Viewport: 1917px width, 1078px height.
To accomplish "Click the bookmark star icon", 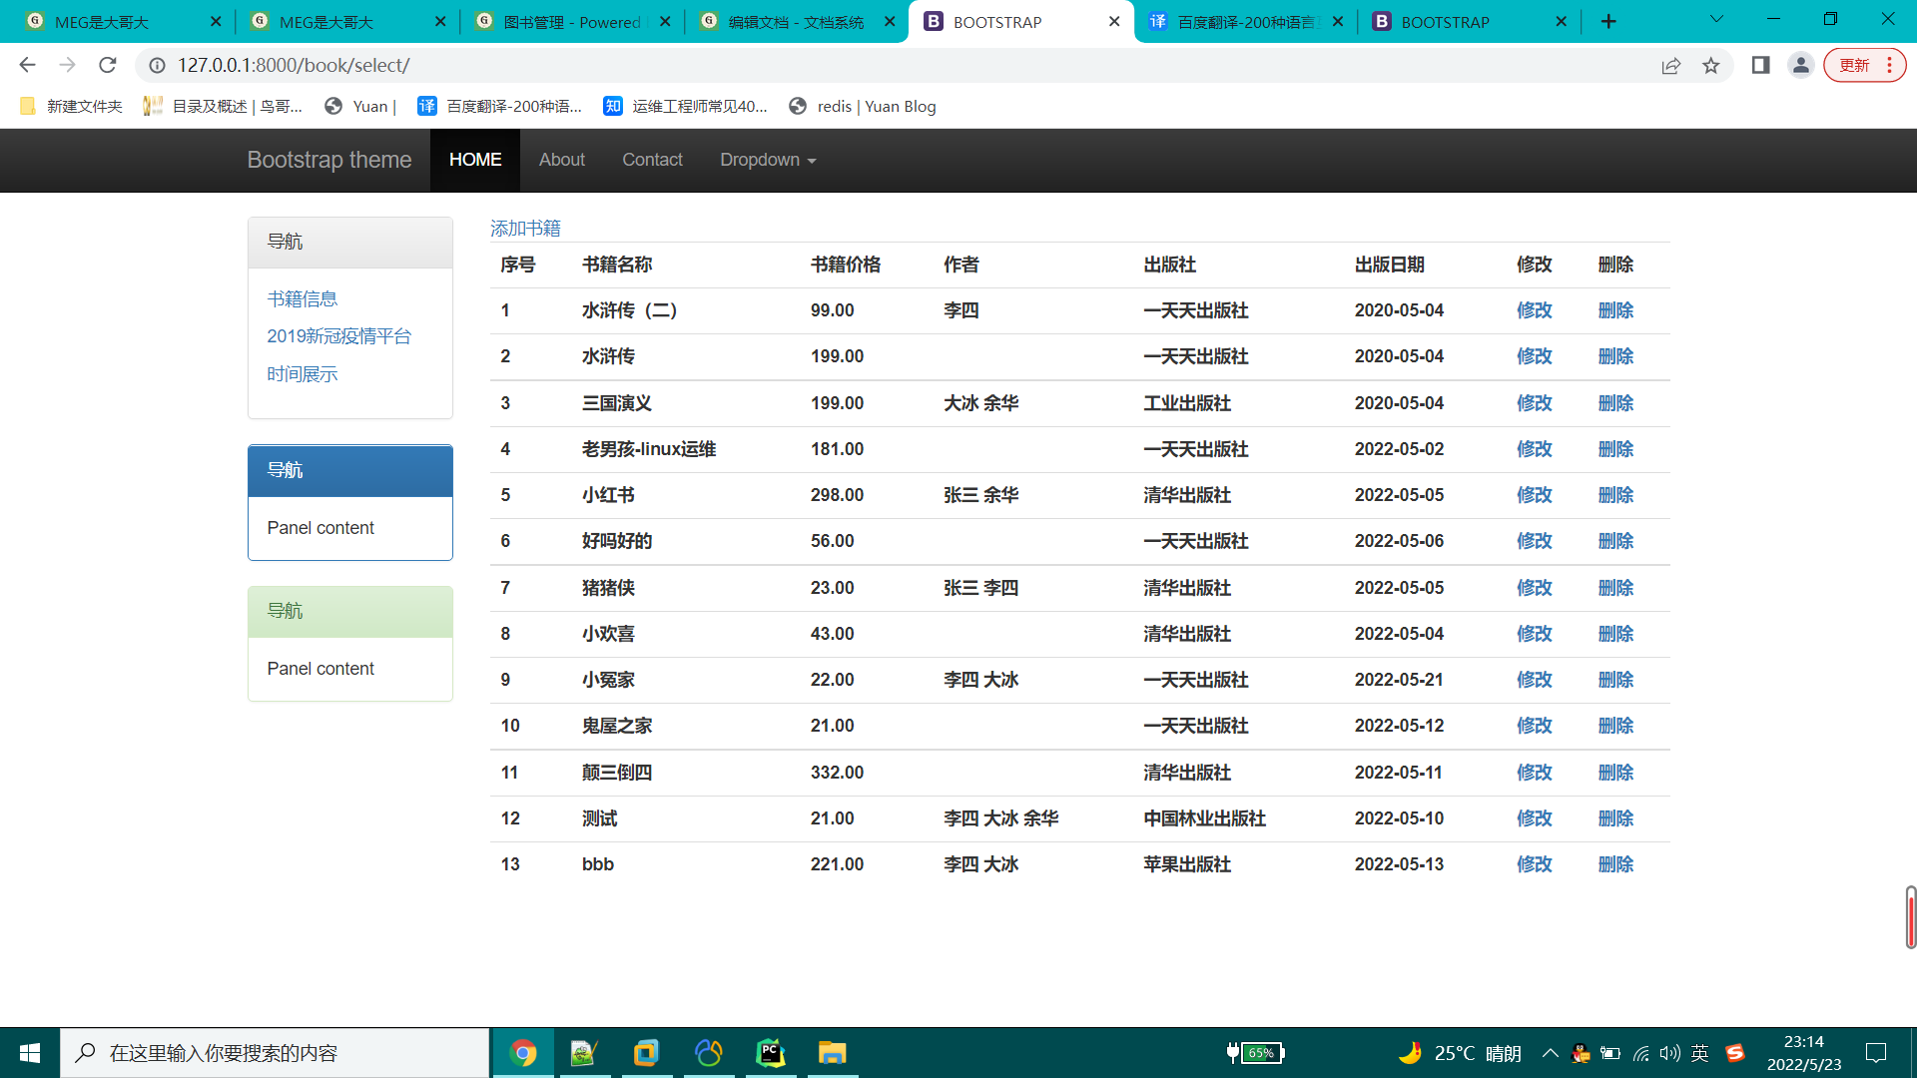I will click(x=1711, y=65).
